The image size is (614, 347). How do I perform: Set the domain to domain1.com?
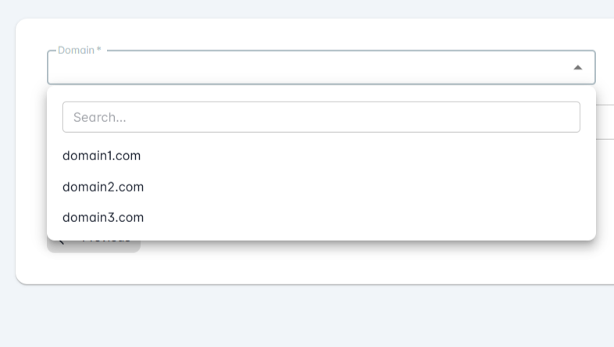click(102, 156)
